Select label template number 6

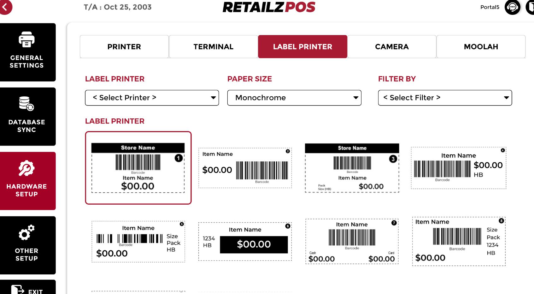click(x=245, y=242)
